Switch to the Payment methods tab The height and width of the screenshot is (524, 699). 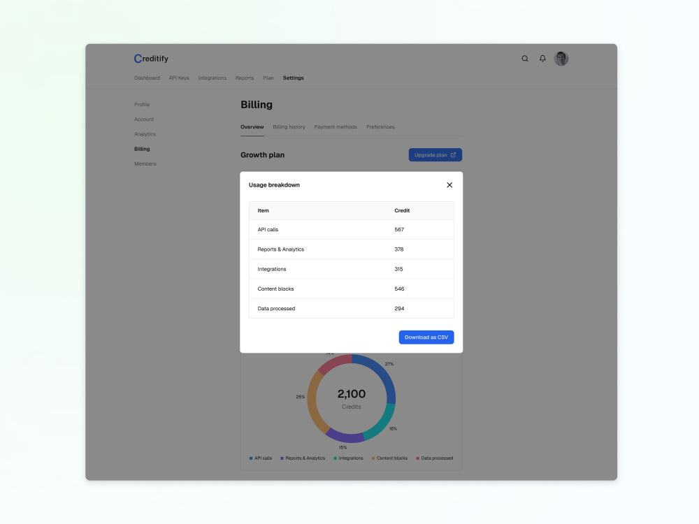coord(336,127)
